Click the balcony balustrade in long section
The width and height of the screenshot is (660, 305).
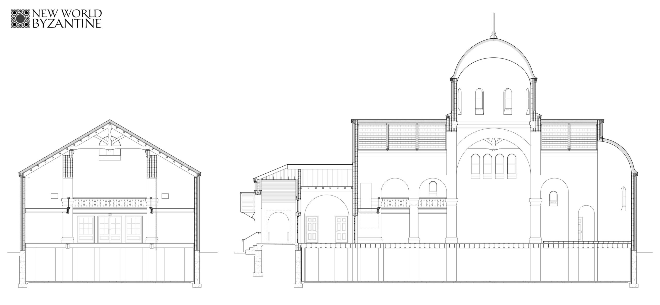tap(396, 203)
